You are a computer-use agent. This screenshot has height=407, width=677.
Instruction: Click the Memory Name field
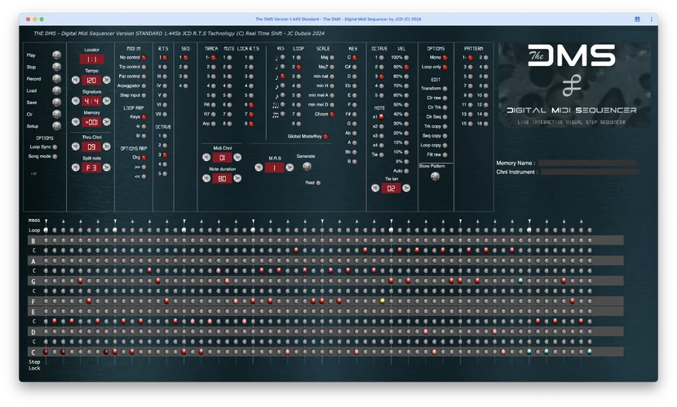pyautogui.click(x=587, y=163)
